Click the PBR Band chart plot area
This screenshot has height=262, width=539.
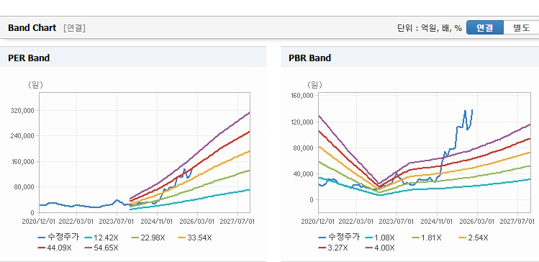point(425,153)
